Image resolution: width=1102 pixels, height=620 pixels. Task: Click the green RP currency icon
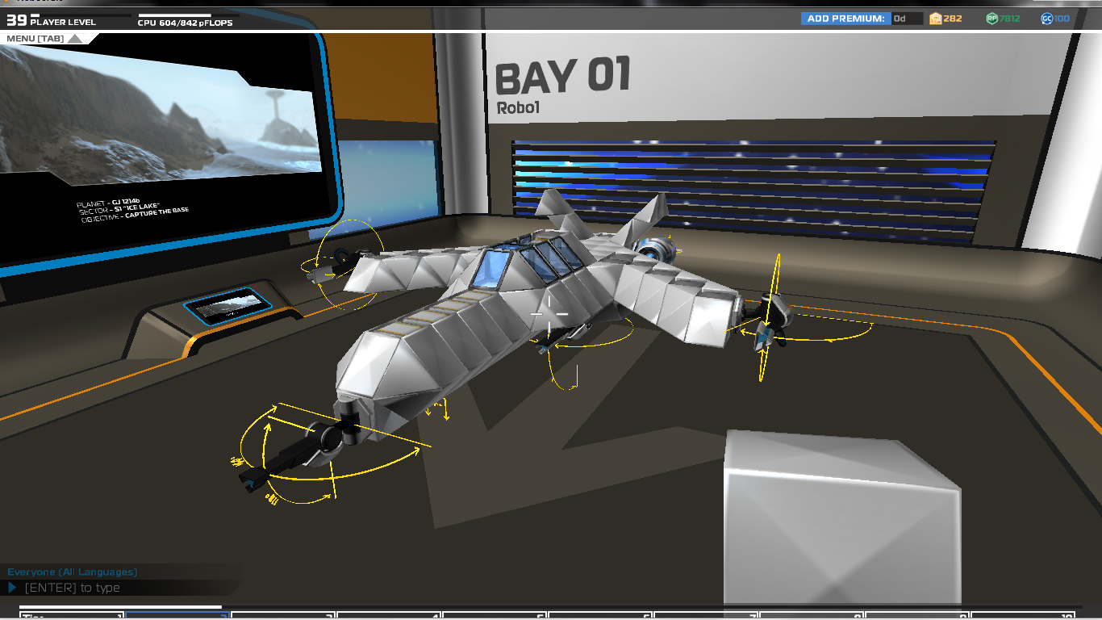(x=992, y=19)
